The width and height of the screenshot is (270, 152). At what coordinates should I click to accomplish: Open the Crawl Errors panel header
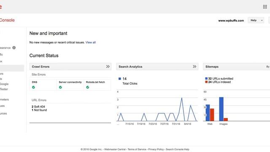click(x=70, y=67)
